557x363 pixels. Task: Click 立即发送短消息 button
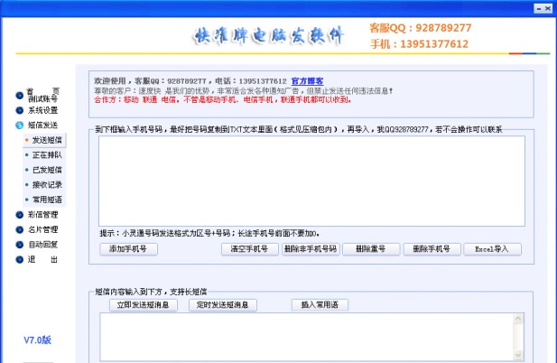pos(144,305)
